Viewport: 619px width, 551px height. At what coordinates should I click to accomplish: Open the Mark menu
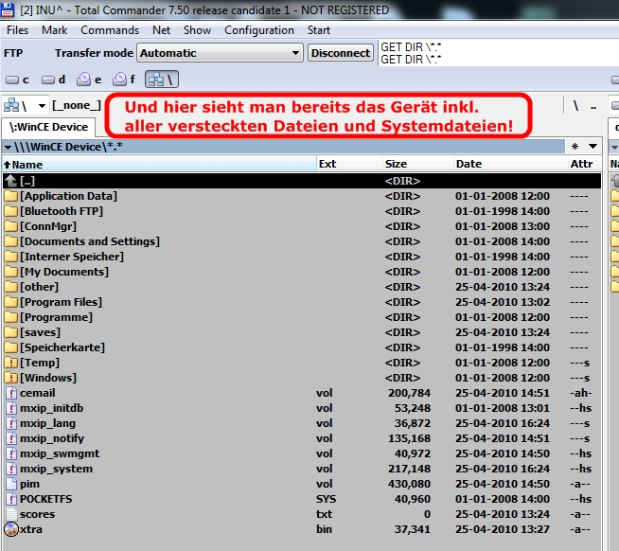55,30
